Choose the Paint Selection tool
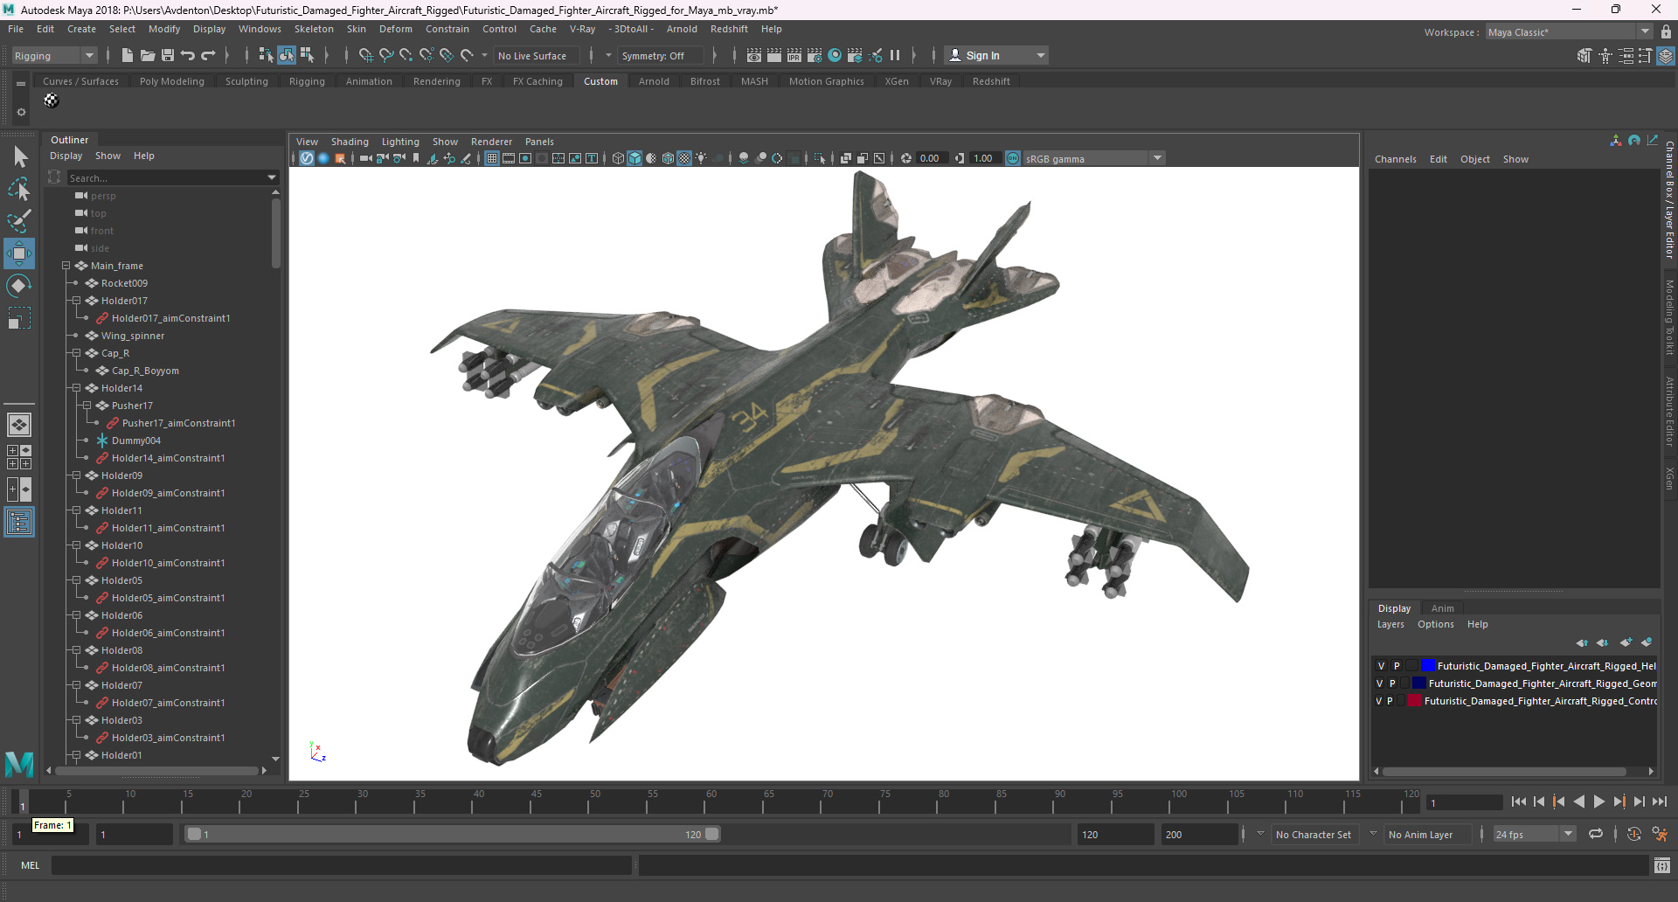1678x902 pixels. [19, 221]
